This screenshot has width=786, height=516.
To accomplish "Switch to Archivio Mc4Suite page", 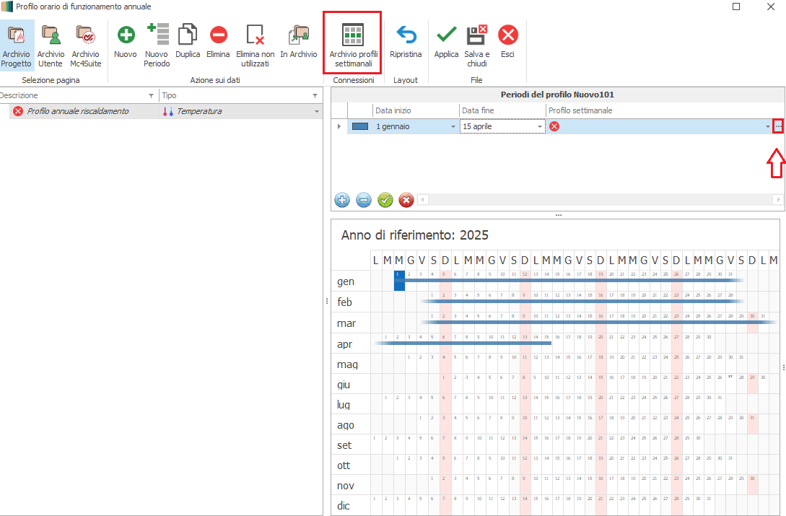I will pos(85,35).
